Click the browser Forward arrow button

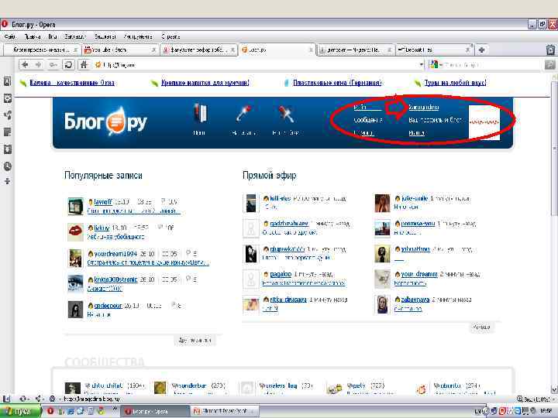coord(38,65)
